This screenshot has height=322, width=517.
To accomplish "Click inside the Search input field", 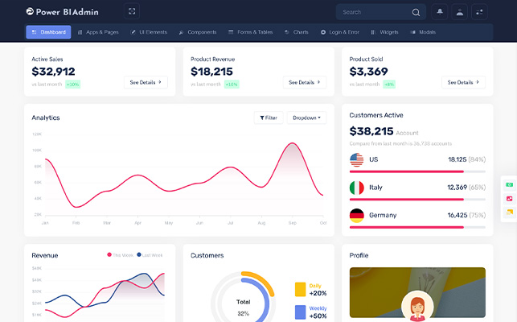I will click(x=375, y=12).
